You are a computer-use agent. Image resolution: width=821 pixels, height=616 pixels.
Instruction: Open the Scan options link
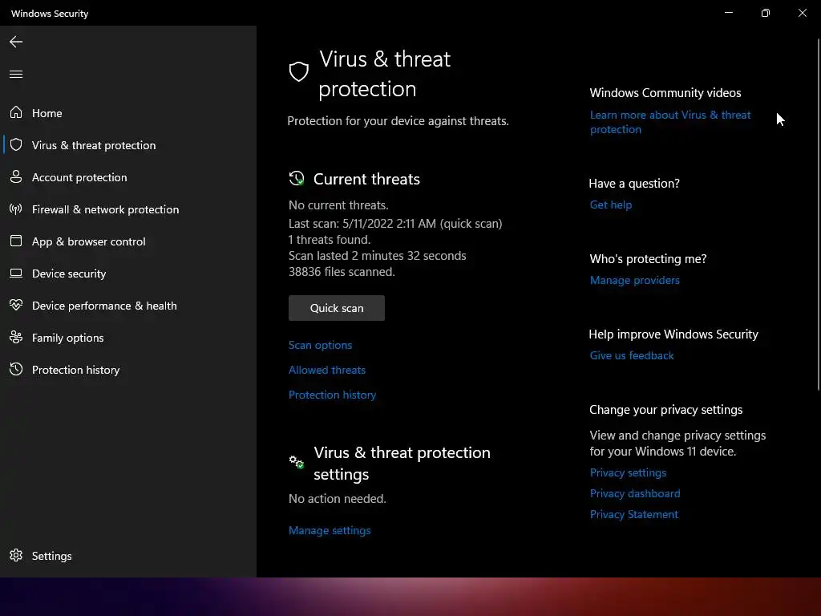320,345
